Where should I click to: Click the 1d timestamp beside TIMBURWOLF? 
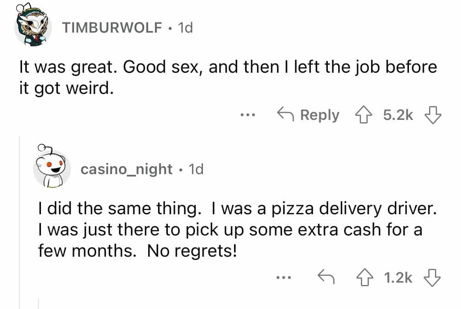185,28
